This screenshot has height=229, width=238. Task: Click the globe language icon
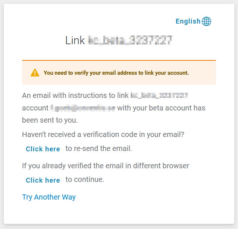(x=207, y=21)
